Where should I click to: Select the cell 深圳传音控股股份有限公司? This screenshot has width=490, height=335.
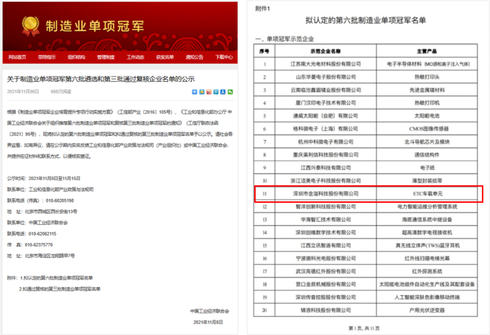[x=326, y=297]
